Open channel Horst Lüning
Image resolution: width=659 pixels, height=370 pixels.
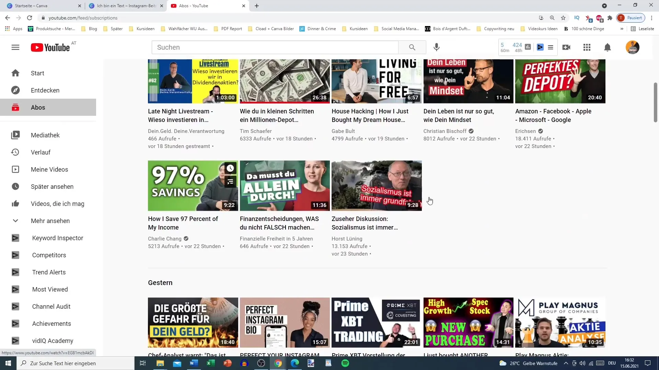[x=347, y=238]
